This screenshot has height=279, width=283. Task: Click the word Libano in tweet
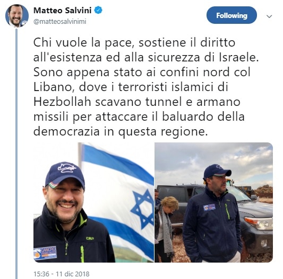click(55, 87)
